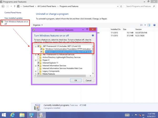Open View installed updates link

(x=13, y=18)
